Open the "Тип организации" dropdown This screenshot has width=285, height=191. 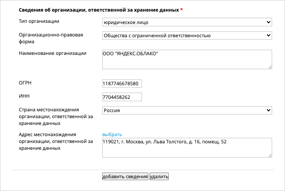187,22
